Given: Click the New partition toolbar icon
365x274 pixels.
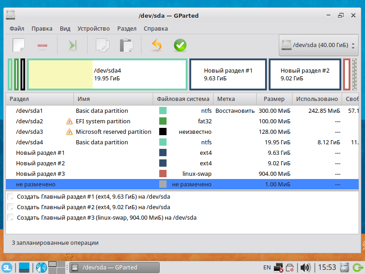Looking at the screenshot, I should pos(19,45).
